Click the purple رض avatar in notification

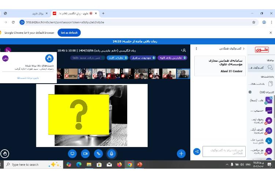point(5,58)
